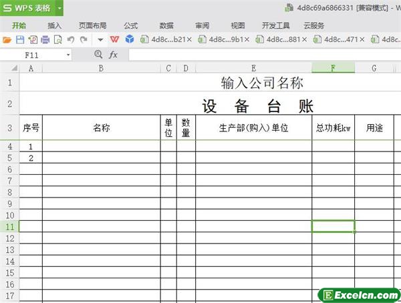Open the WPS 表格 application menu dropdown arrow
The width and height of the screenshot is (401, 303).
[x=59, y=8]
